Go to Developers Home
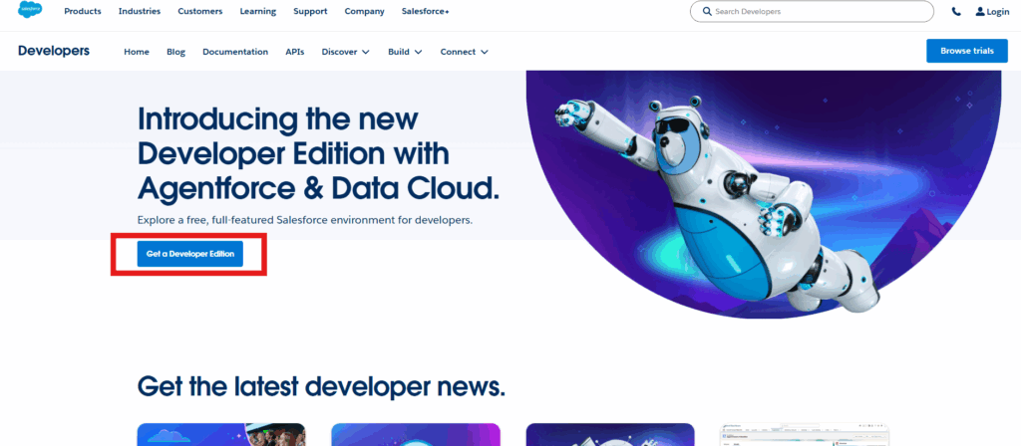 (137, 52)
